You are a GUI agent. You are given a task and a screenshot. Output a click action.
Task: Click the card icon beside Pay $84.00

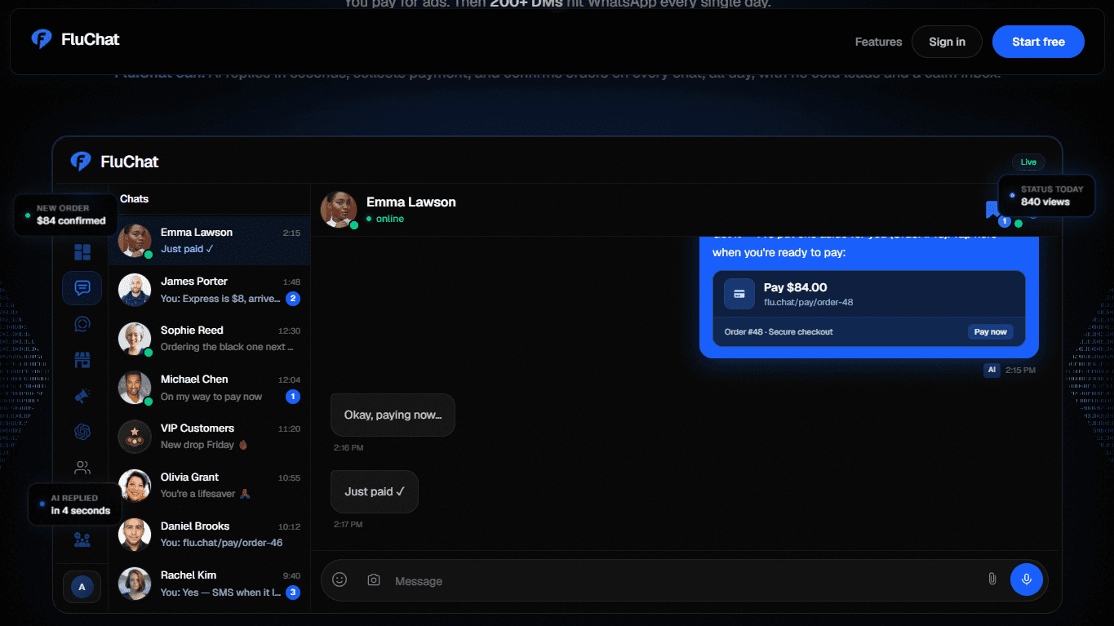point(739,294)
